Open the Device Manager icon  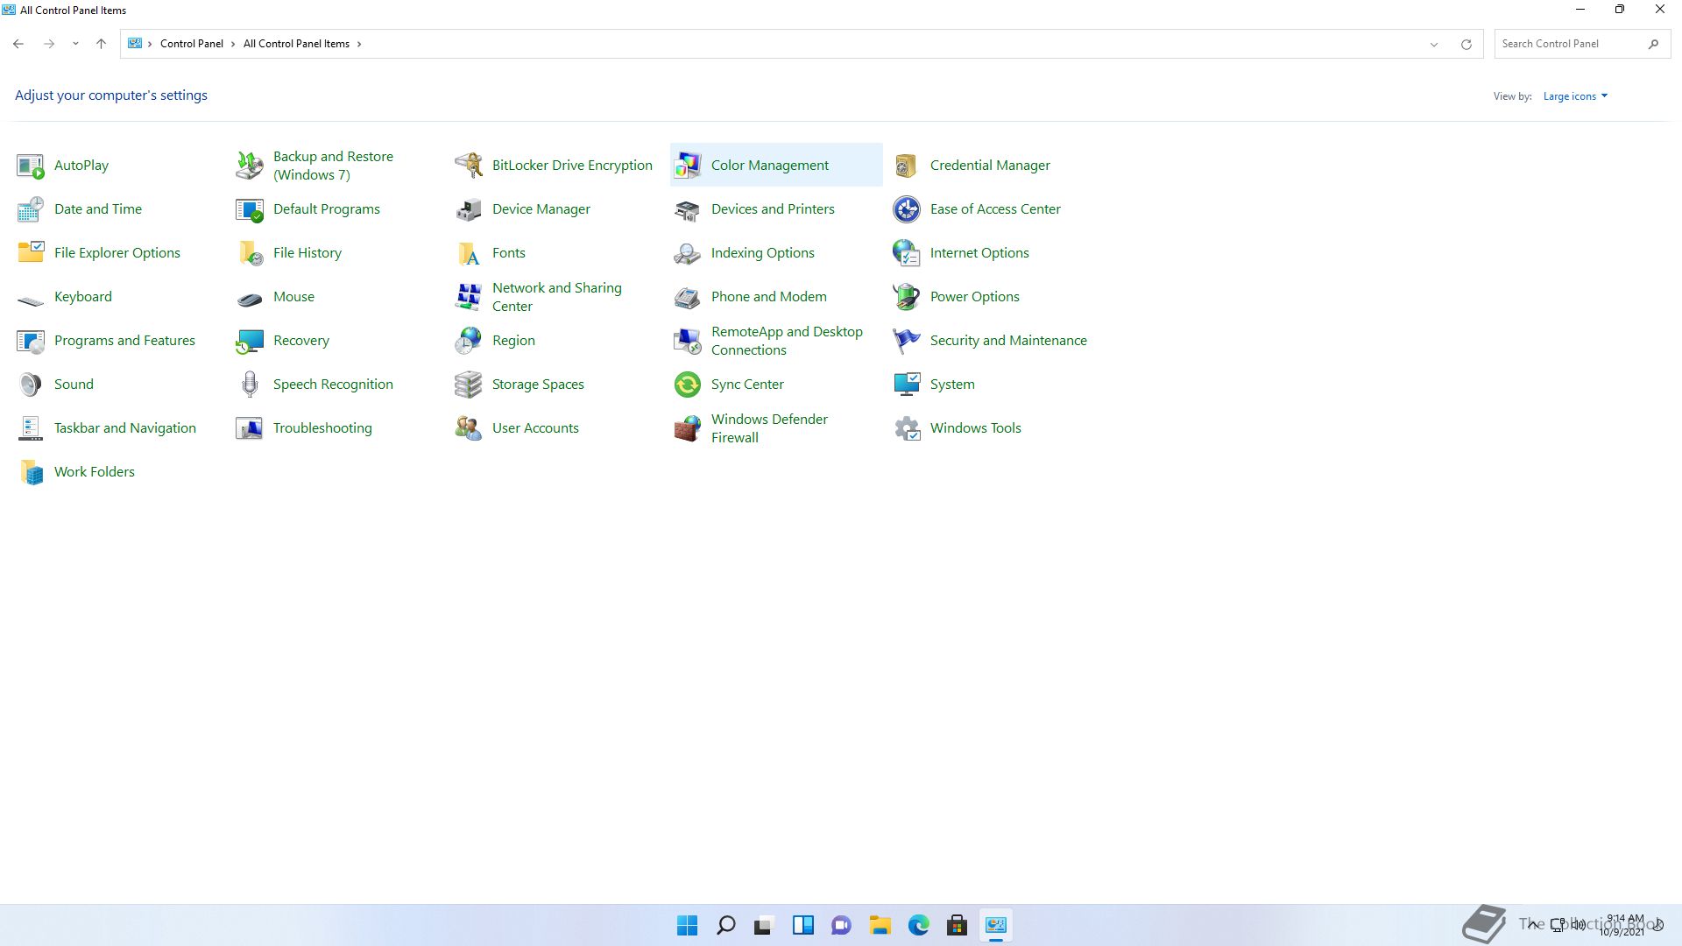point(469,209)
